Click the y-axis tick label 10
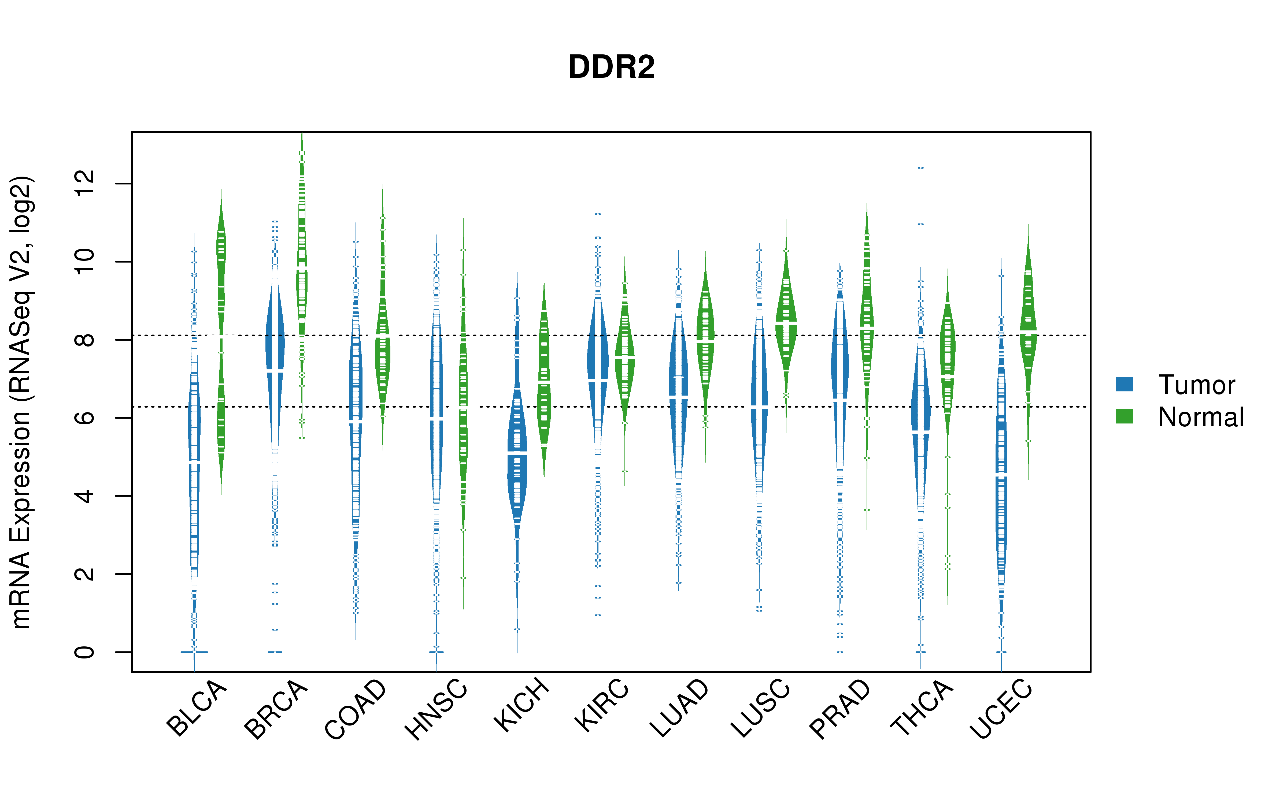Screen dimensions: 1287x804 pos(84,262)
